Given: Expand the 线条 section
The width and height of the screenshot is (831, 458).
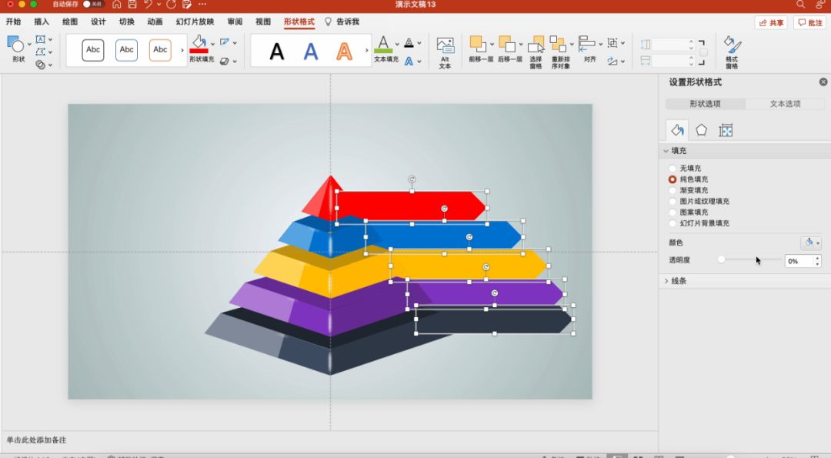Looking at the screenshot, I should click(x=666, y=281).
